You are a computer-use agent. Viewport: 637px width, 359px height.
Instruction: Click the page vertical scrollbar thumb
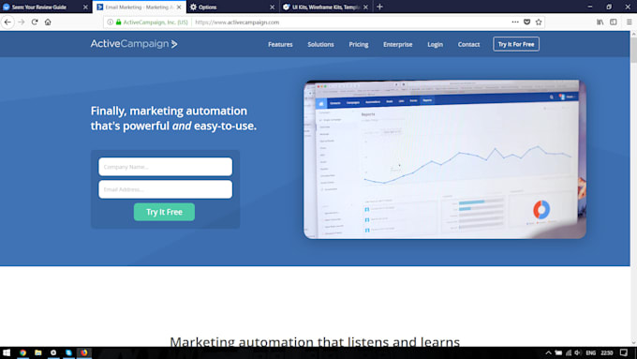633,51
